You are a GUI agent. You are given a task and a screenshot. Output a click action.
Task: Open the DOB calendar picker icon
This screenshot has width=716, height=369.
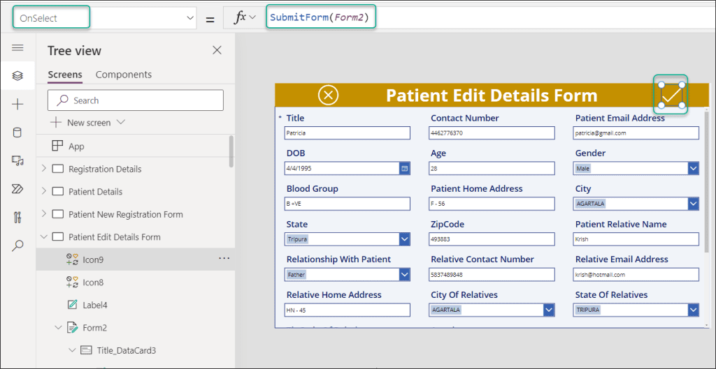(405, 169)
